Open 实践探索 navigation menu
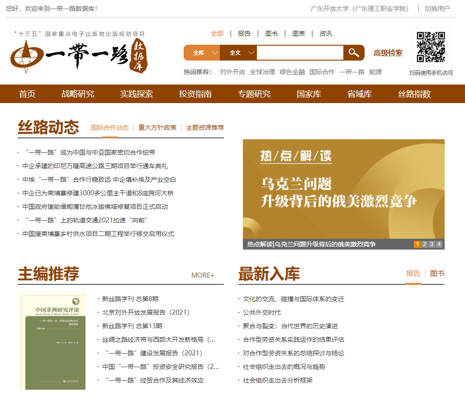The height and width of the screenshot is (406, 465). [x=137, y=94]
